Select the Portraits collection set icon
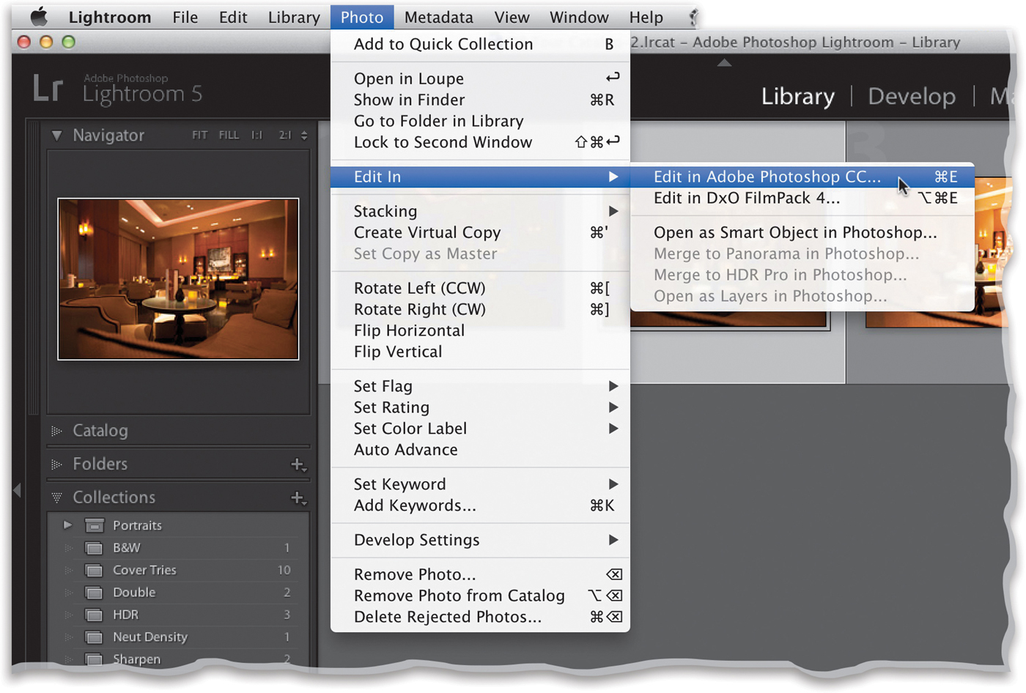This screenshot has height=693, width=1026. 95,525
